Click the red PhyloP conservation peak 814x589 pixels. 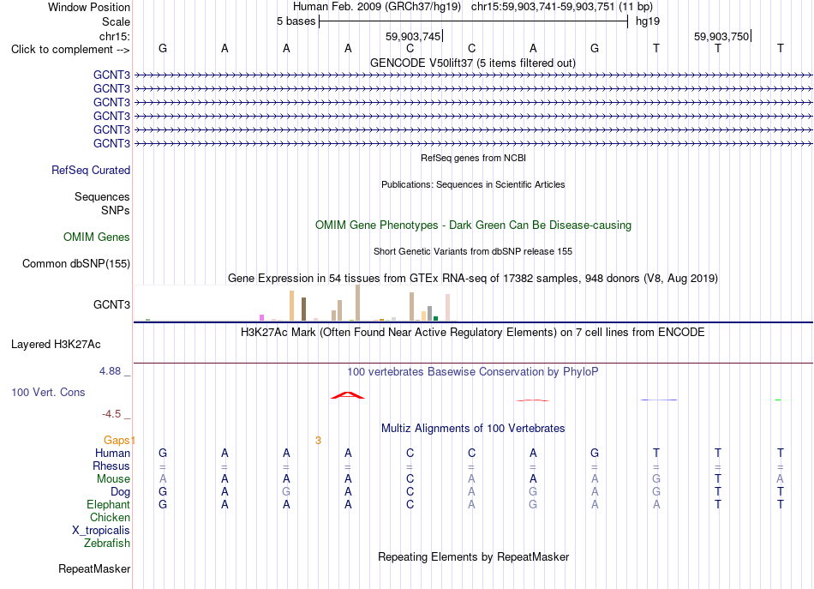click(x=348, y=395)
